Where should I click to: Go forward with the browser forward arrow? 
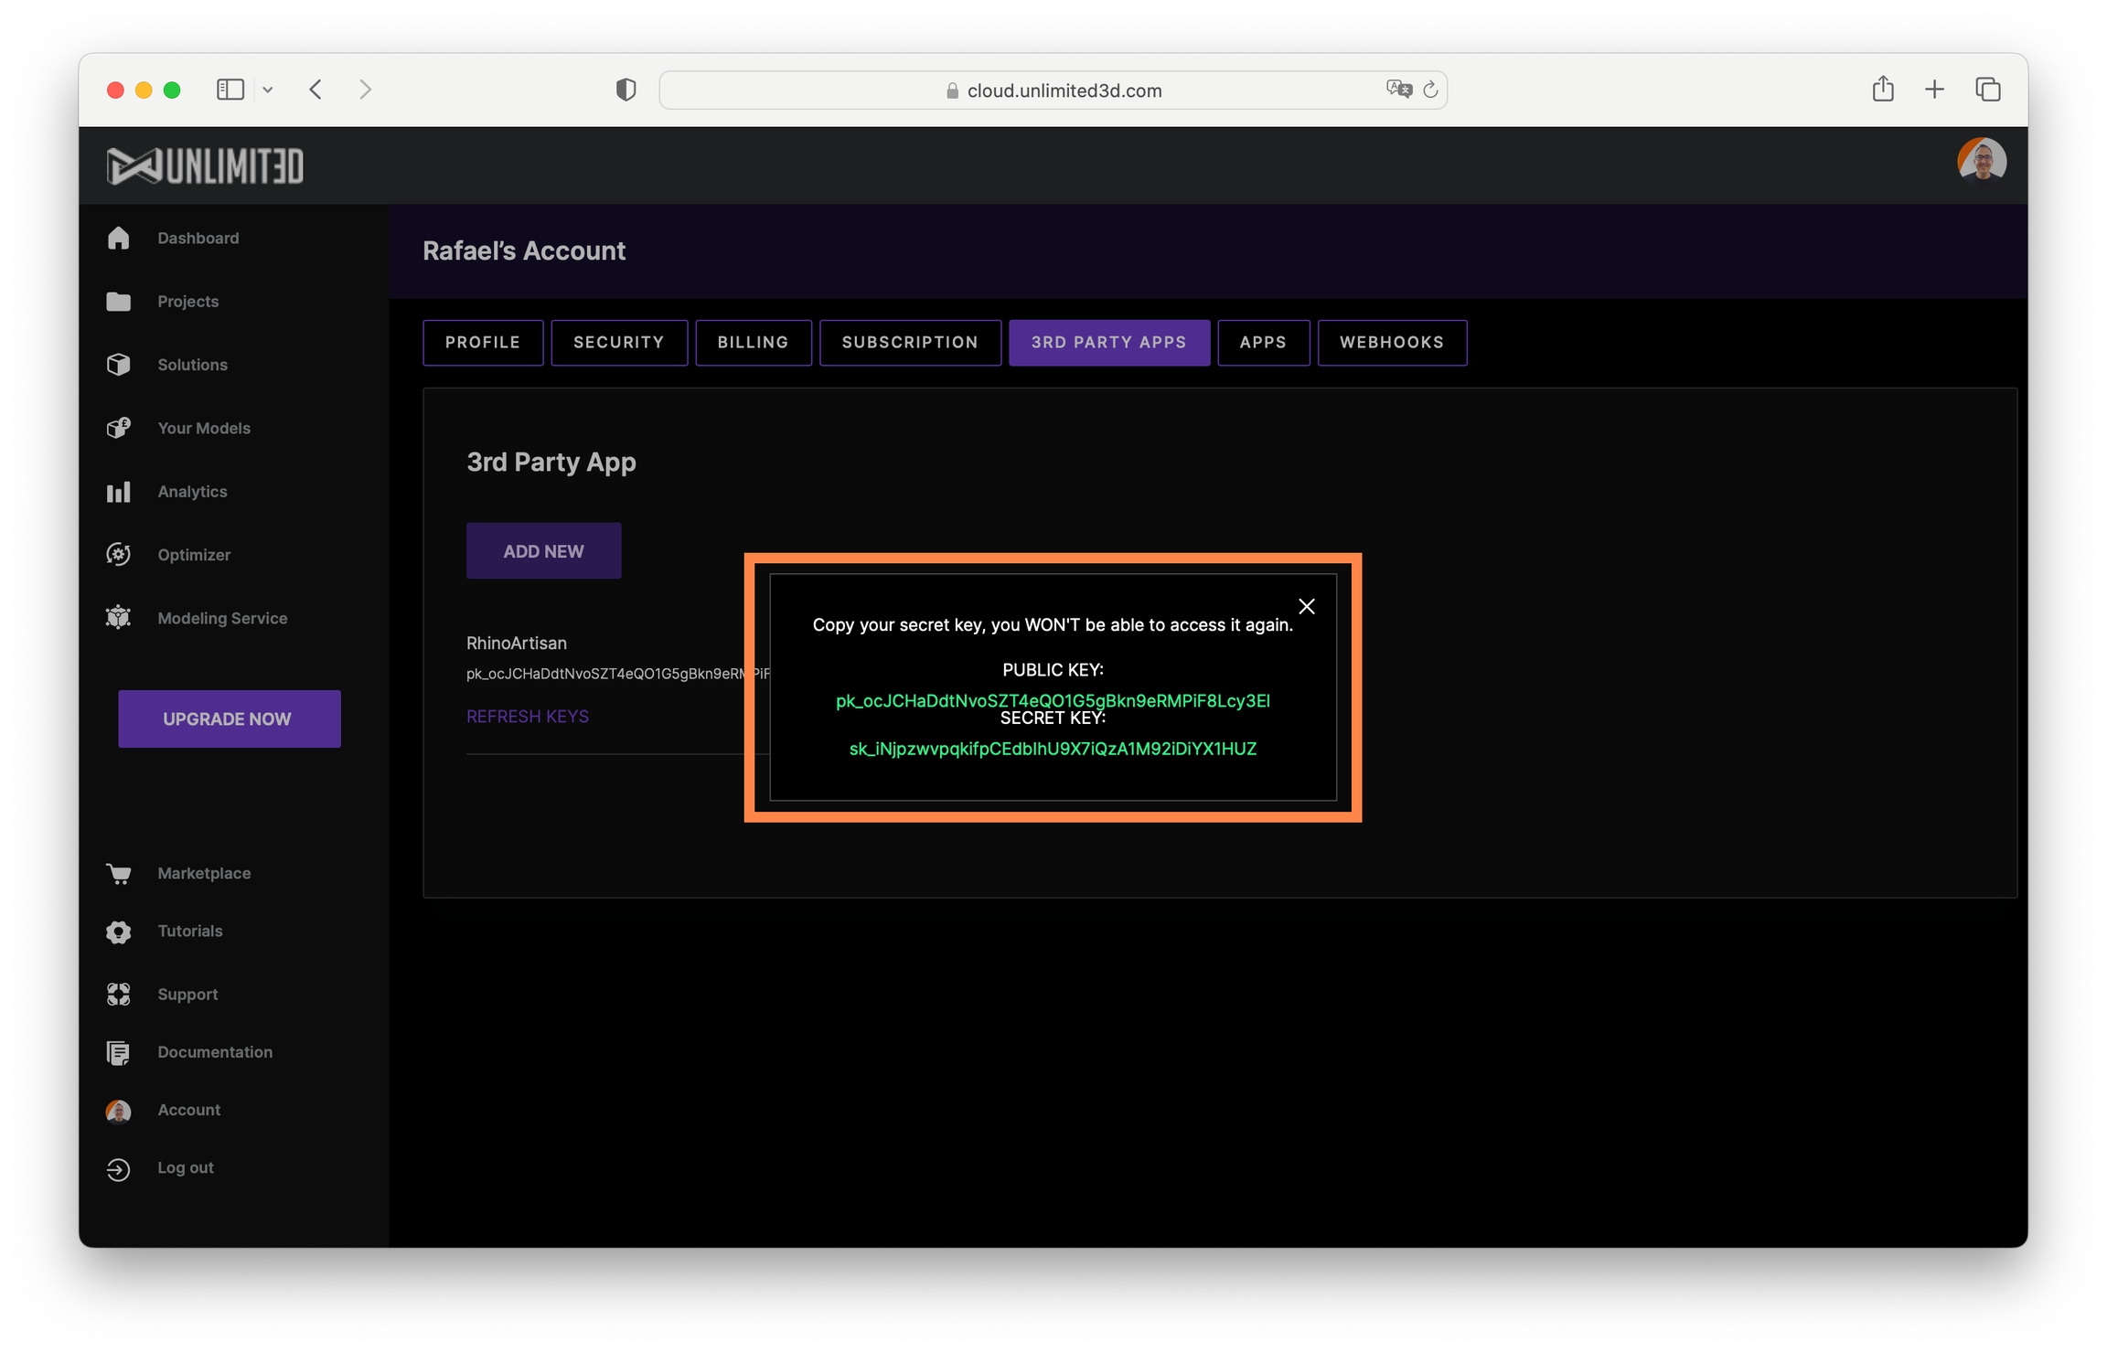[365, 90]
